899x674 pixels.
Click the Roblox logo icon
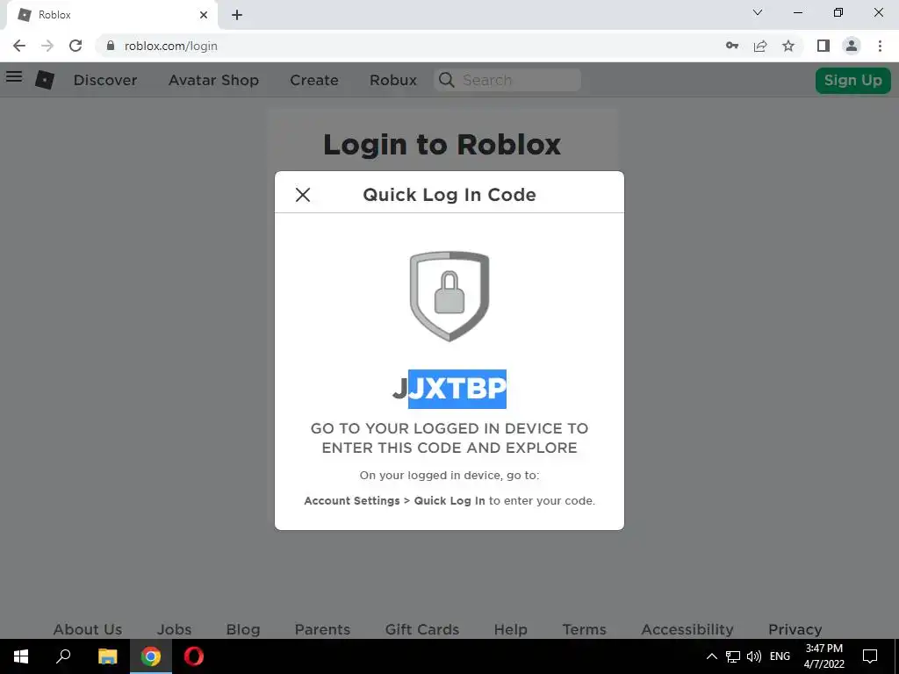click(x=45, y=80)
